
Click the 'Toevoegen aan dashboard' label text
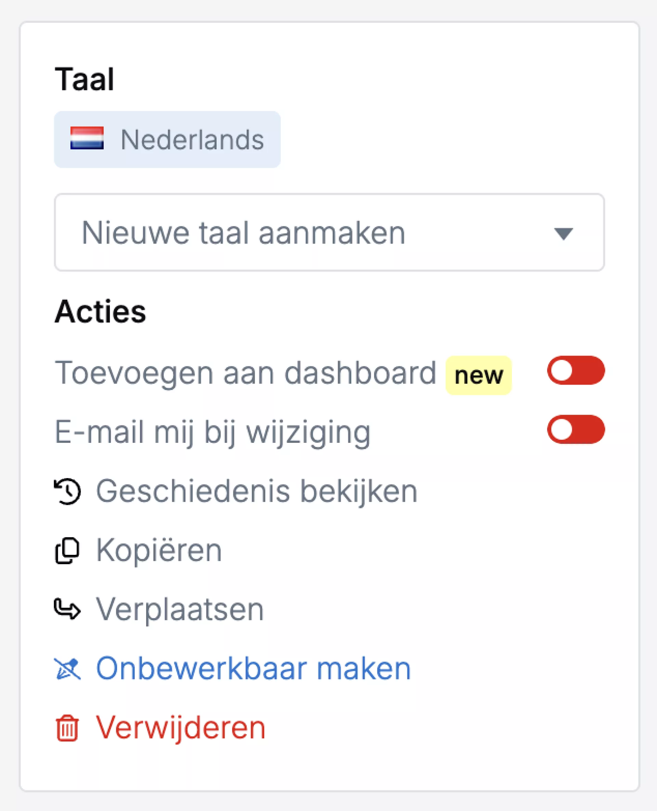tap(246, 373)
